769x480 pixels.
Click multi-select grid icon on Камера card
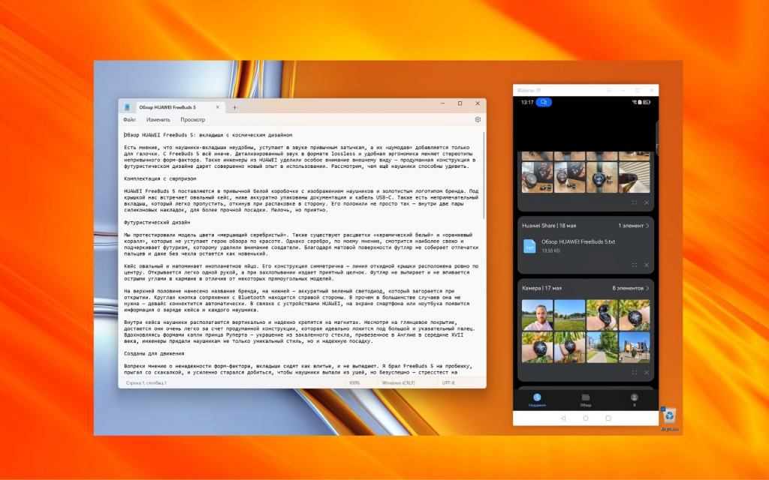click(x=634, y=373)
